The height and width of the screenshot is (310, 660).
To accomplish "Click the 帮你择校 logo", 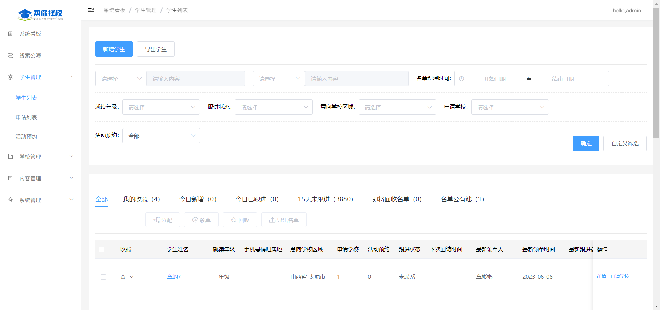I will pos(40,14).
